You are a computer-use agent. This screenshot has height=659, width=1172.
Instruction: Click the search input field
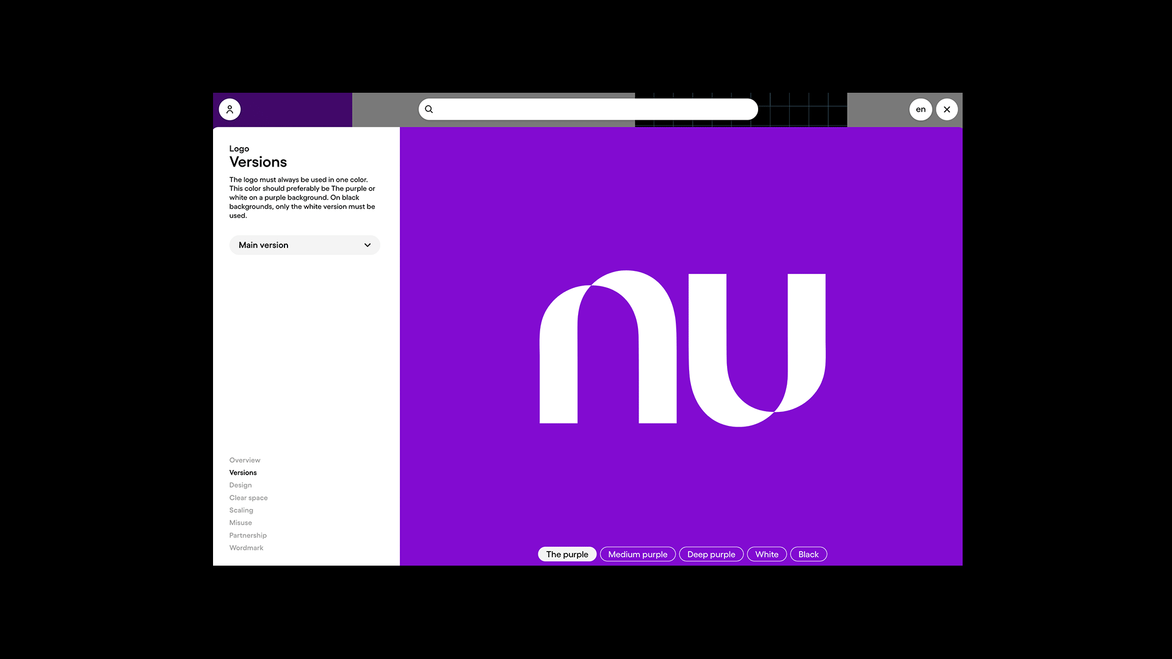(588, 109)
